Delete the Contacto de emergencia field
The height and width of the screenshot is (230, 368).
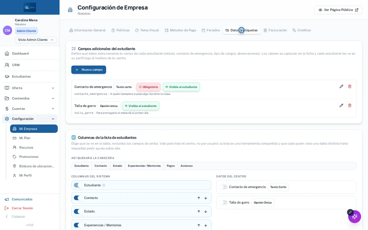coord(350,87)
